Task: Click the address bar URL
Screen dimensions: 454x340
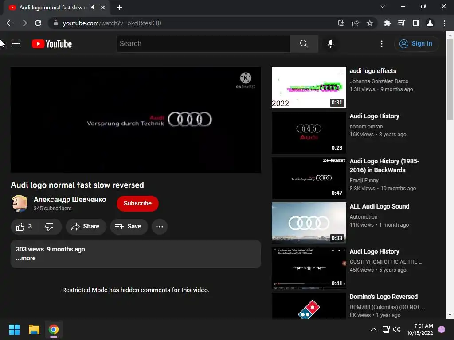Action: [x=112, y=23]
